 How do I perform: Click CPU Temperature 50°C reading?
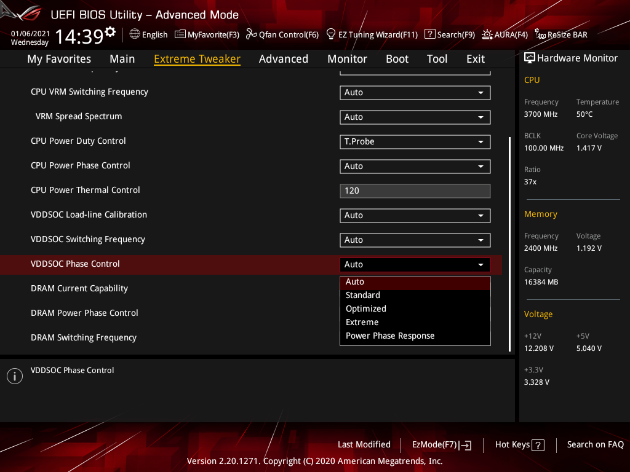pyautogui.click(x=584, y=114)
